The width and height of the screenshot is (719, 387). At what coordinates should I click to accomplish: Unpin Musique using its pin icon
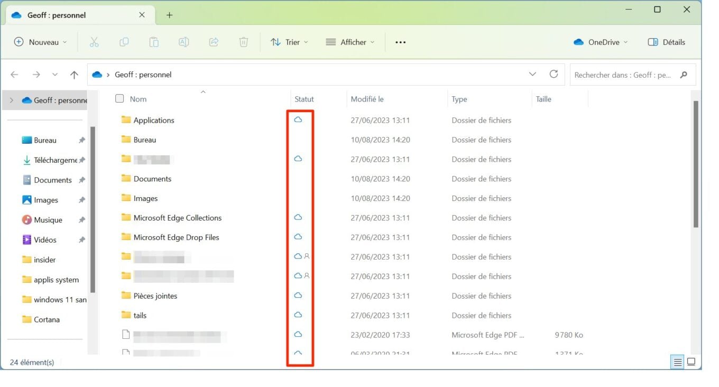pyautogui.click(x=81, y=220)
